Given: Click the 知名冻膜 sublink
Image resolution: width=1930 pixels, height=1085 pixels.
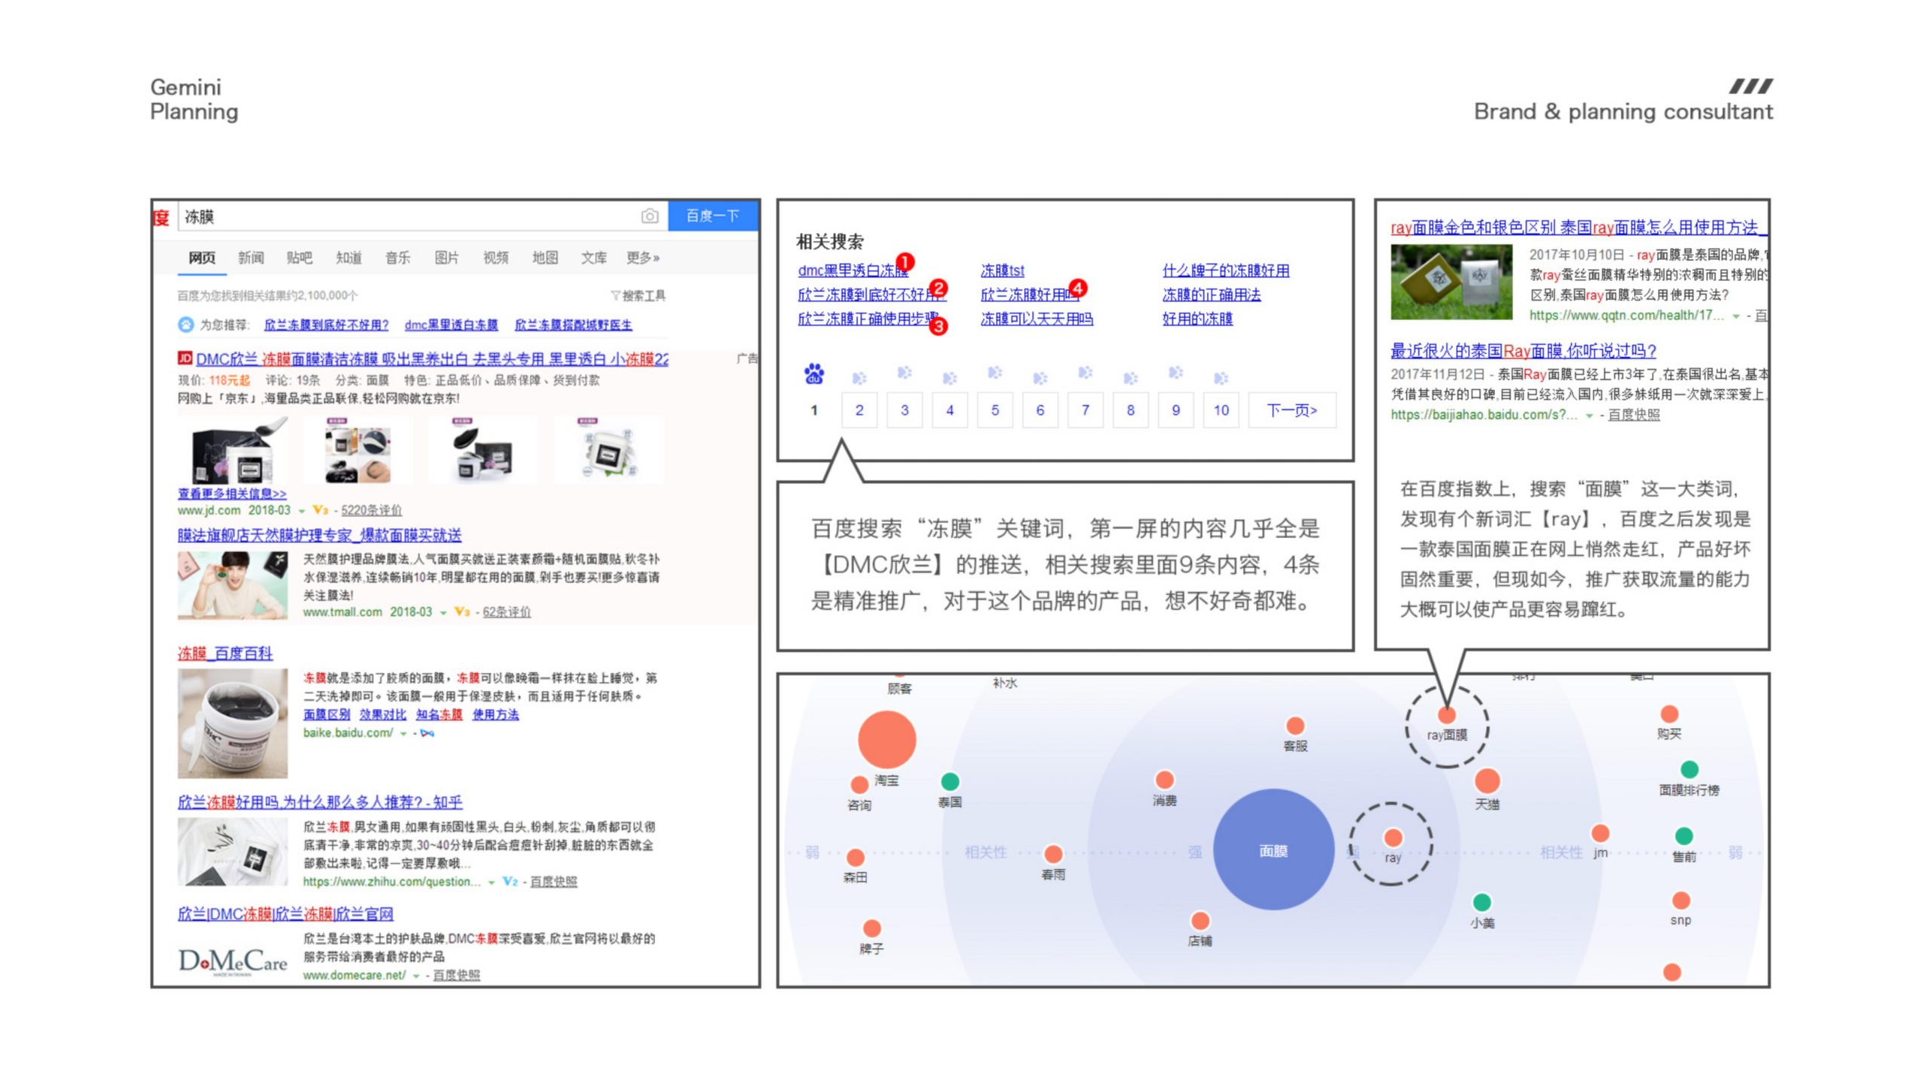Looking at the screenshot, I should click(x=439, y=714).
